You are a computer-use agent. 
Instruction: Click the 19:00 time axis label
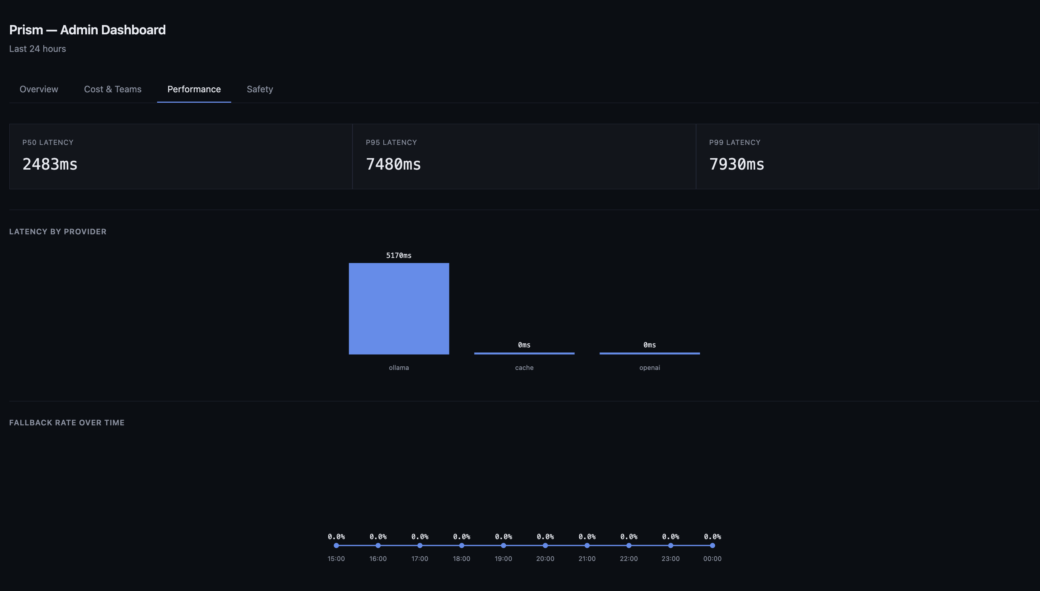503,559
